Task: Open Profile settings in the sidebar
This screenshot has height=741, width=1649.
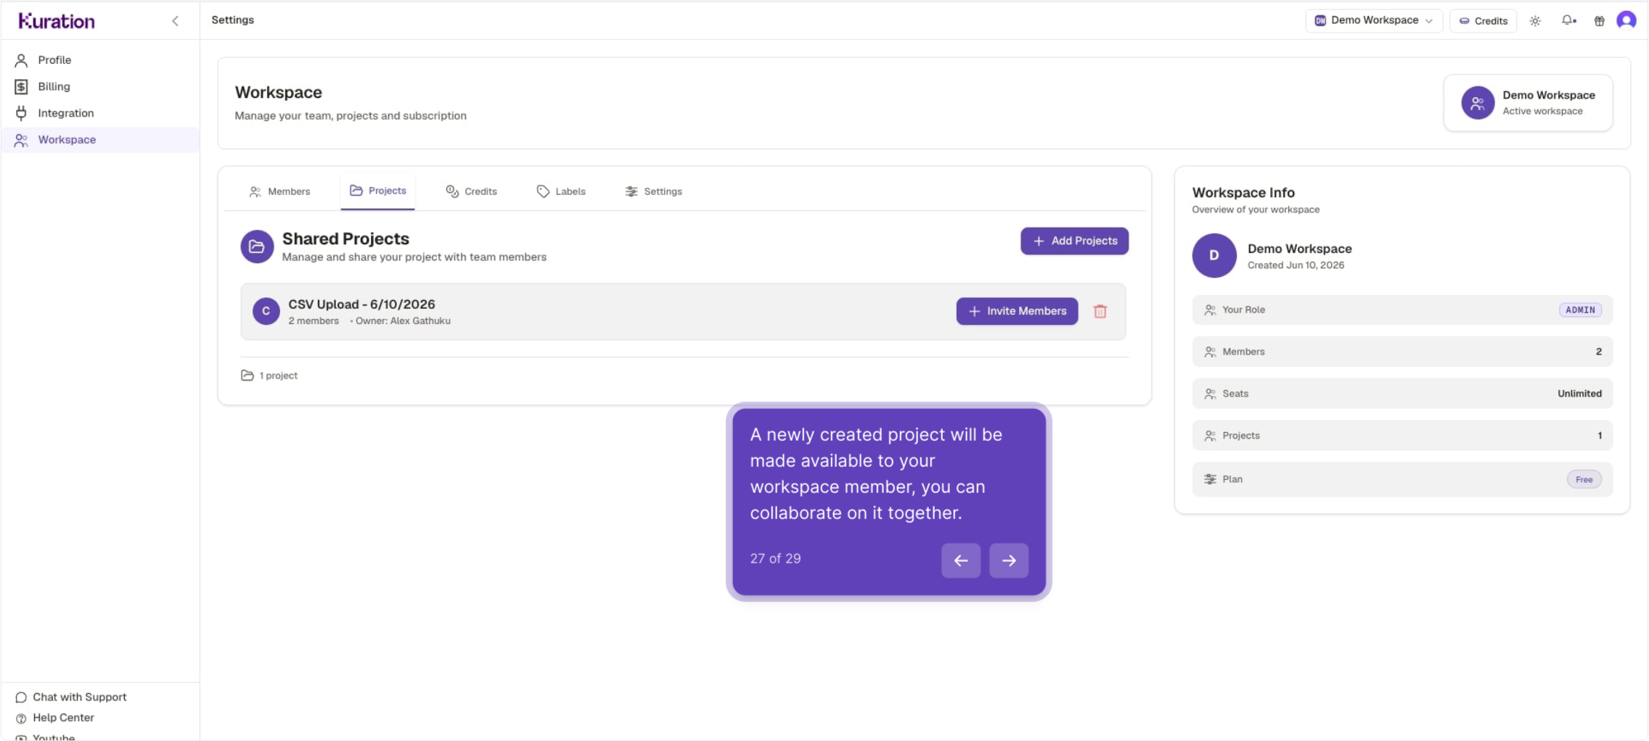Action: point(100,60)
